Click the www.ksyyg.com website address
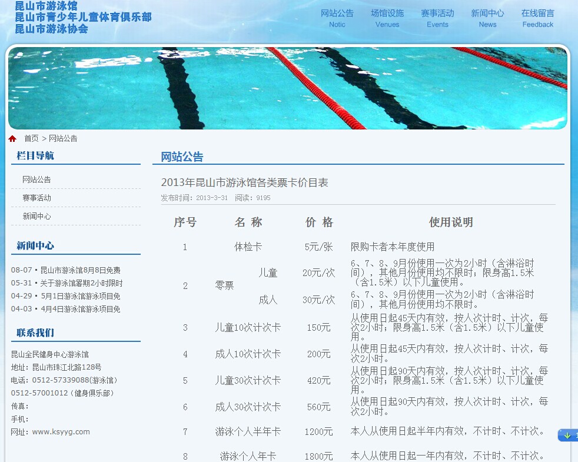Viewport: 578px width, 462px height. (61, 432)
